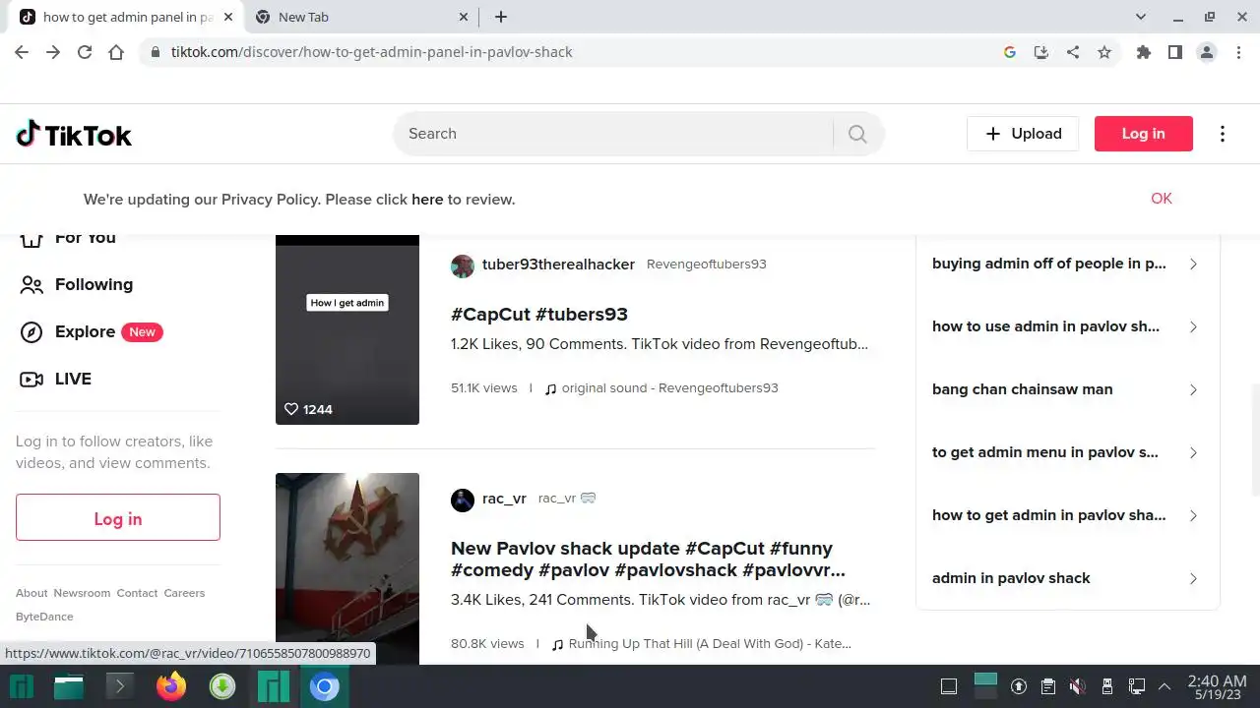This screenshot has height=708, width=1260.
Task: Open the Contact footer link
Action: coord(137,593)
